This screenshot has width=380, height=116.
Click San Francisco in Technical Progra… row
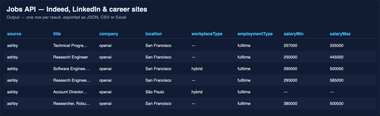tap(158, 46)
